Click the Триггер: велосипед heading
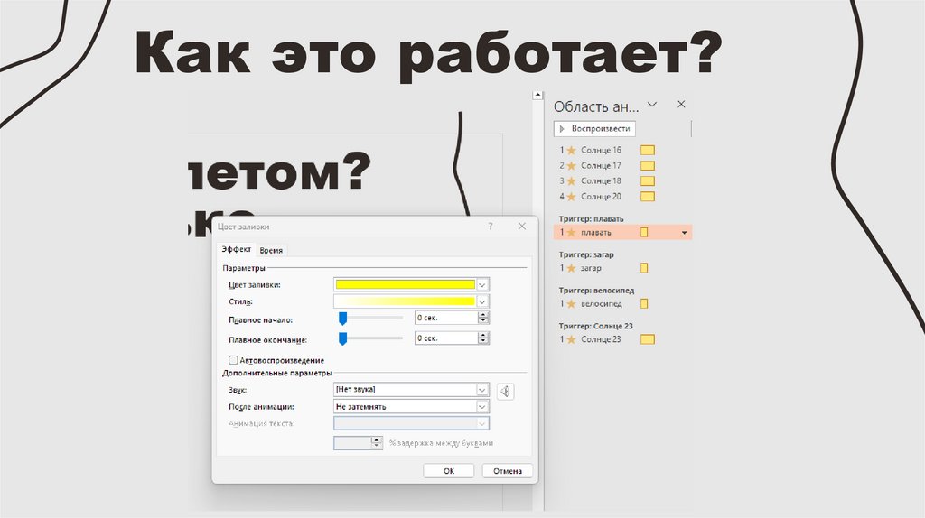Screen dimensions: 925x518 (x=596, y=291)
